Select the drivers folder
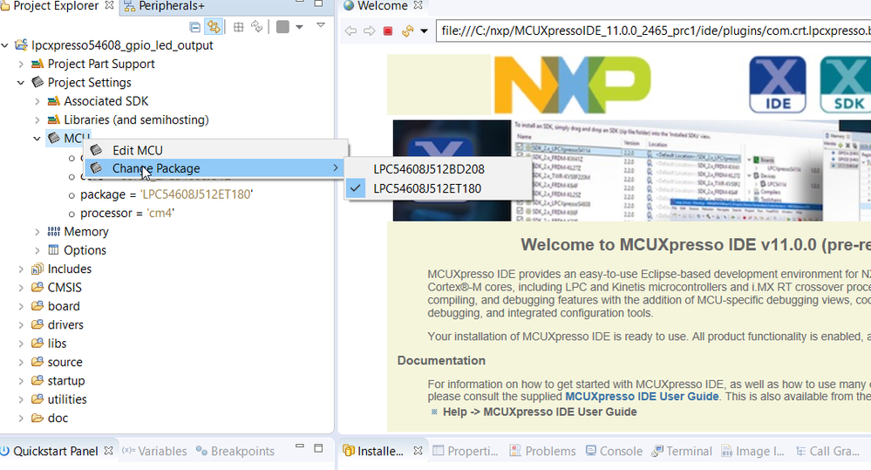871x470 pixels. 65,324
